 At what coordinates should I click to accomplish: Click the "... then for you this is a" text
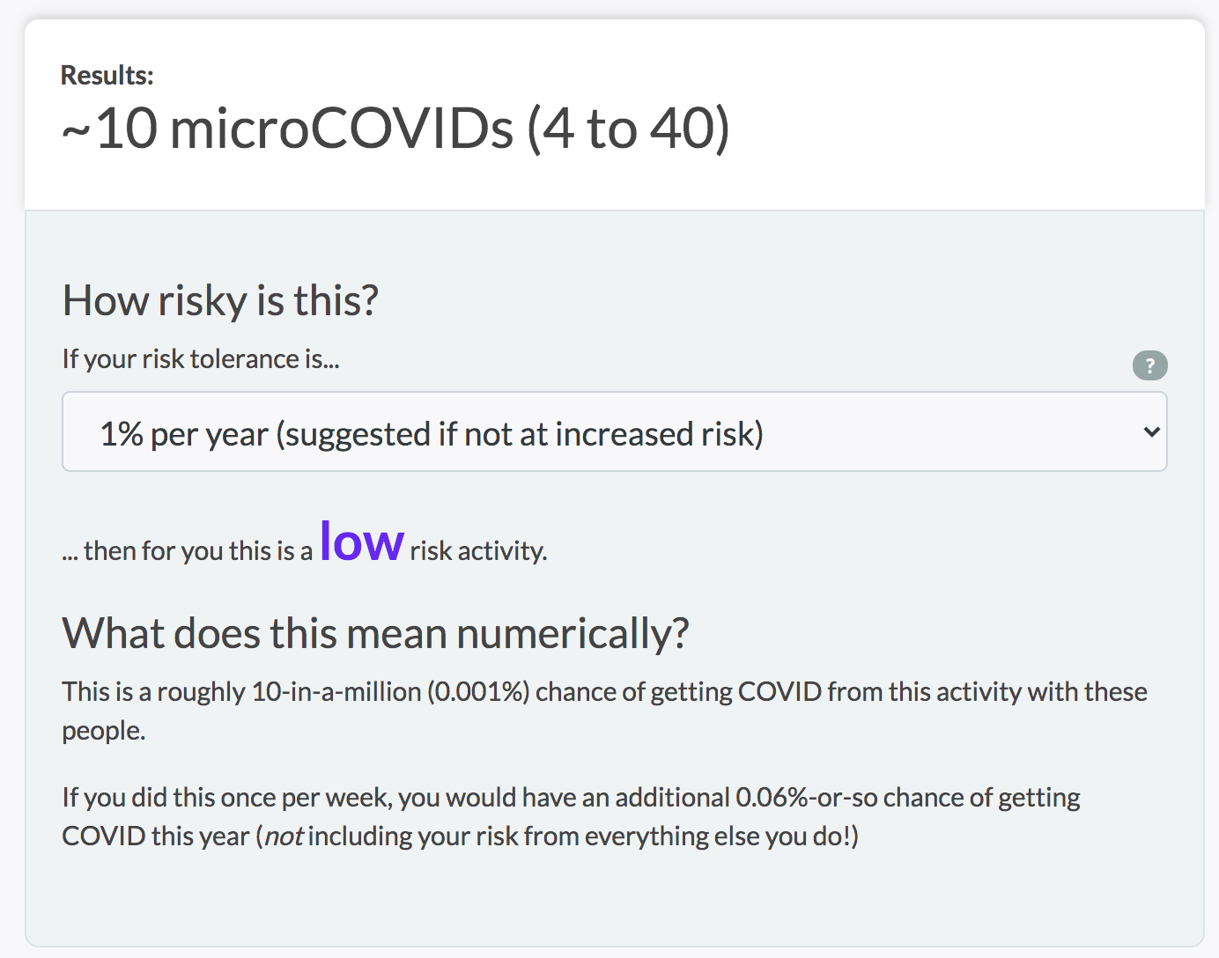(188, 551)
